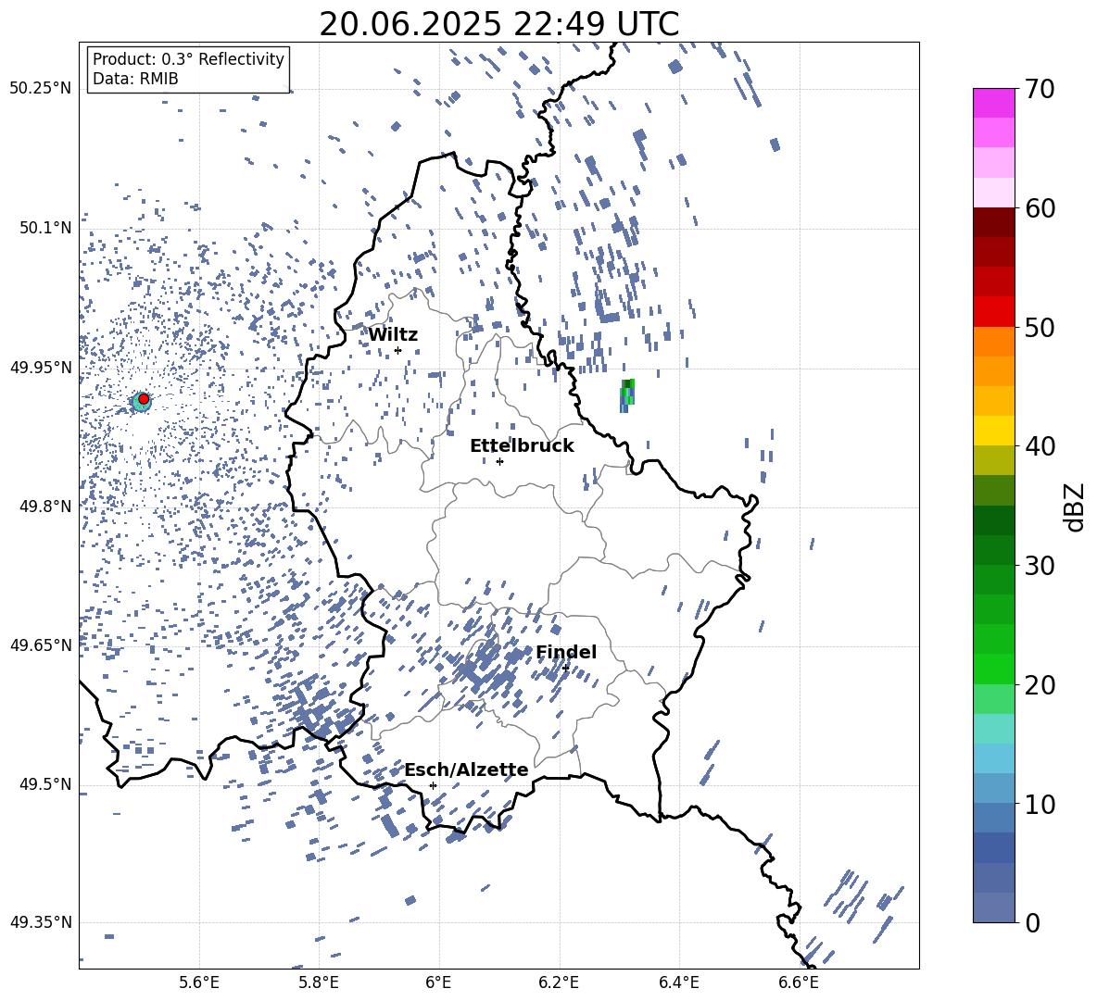Pick the slate-blue swatch just above 0 dBZ

pyautogui.click(x=993, y=907)
